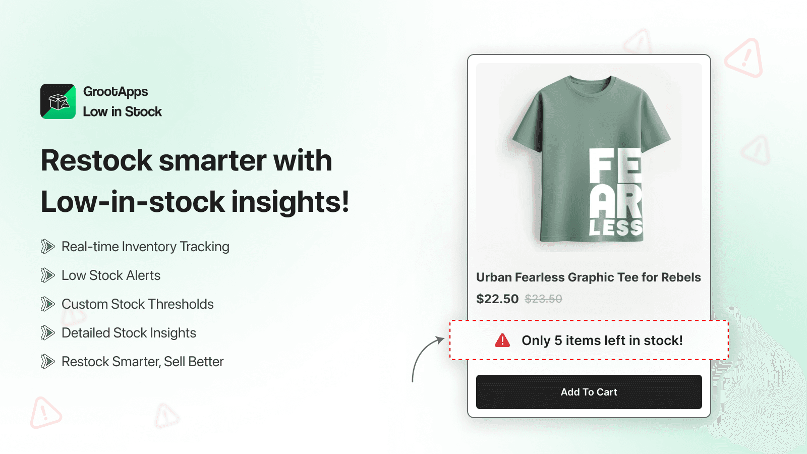
Task: Select the Custom Stock Thresholds feature text
Action: coord(138,304)
